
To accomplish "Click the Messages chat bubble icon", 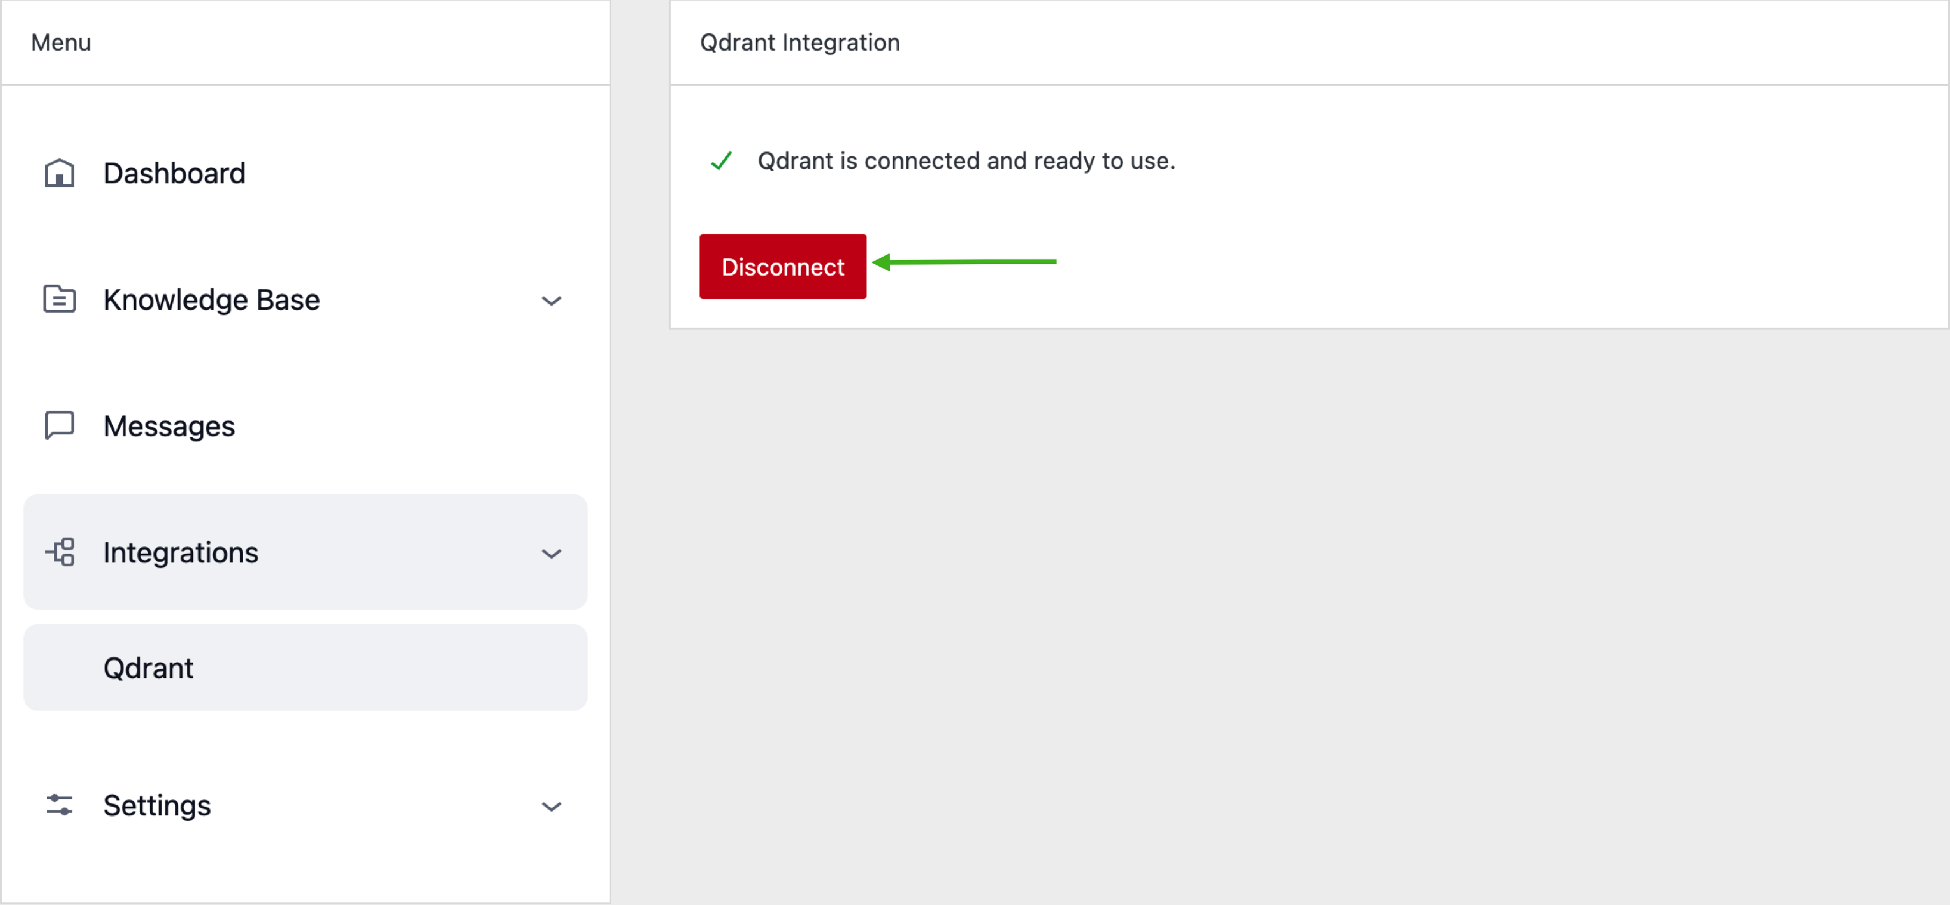I will 59,426.
